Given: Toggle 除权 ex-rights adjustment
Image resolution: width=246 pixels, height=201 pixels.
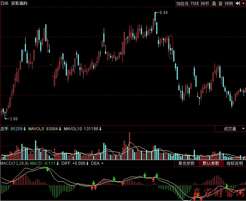Looking at the screenshot, I should [x=205, y=3].
